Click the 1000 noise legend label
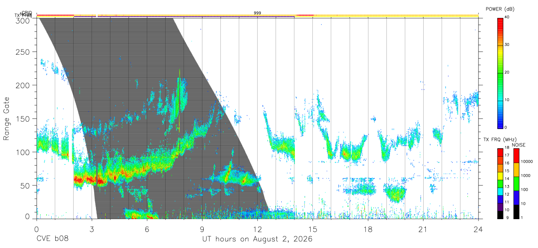Viewport: 538px width, 248px height. (525, 176)
